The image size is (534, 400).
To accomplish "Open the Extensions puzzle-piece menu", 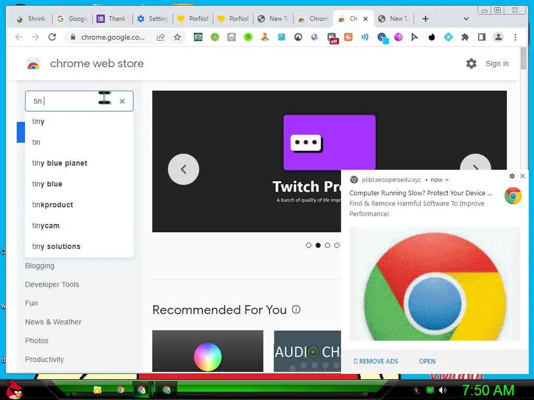I will [465, 37].
